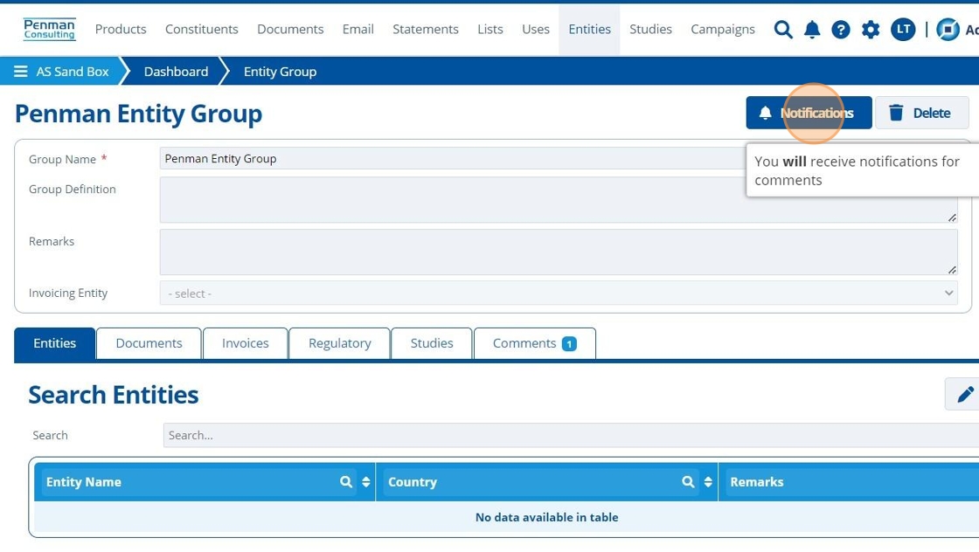Click the Country column header text

click(412, 481)
